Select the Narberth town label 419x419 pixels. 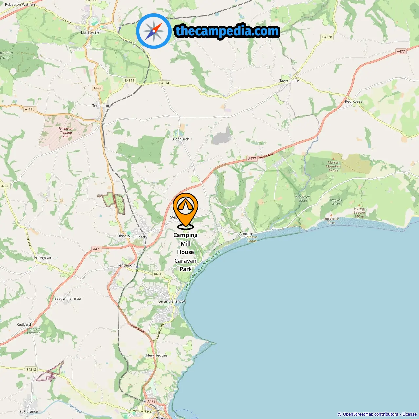90,33
